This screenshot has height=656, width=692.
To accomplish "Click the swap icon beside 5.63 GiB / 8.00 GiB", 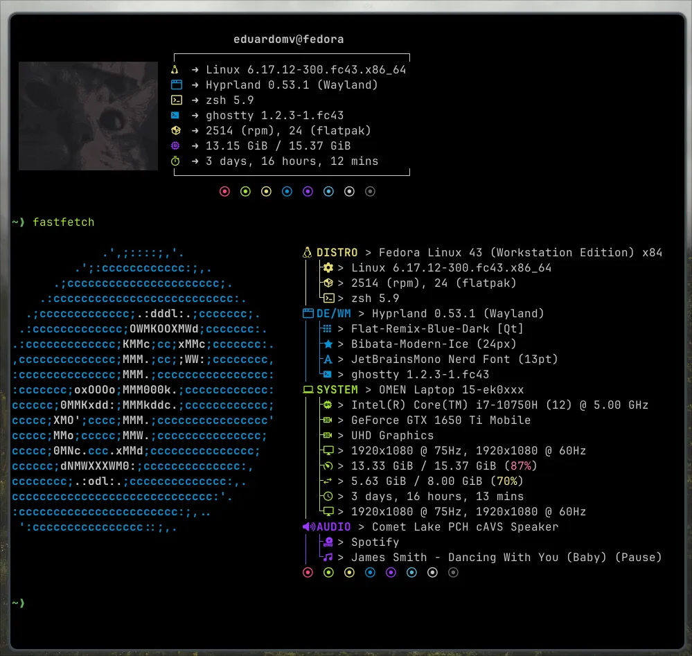I will (328, 481).
